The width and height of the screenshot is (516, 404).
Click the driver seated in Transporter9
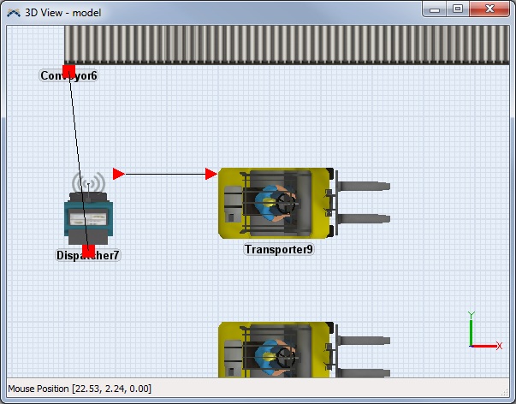(x=272, y=204)
